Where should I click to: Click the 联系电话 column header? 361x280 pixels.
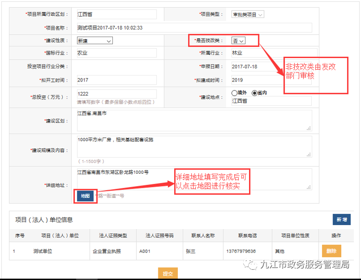(x=247, y=235)
